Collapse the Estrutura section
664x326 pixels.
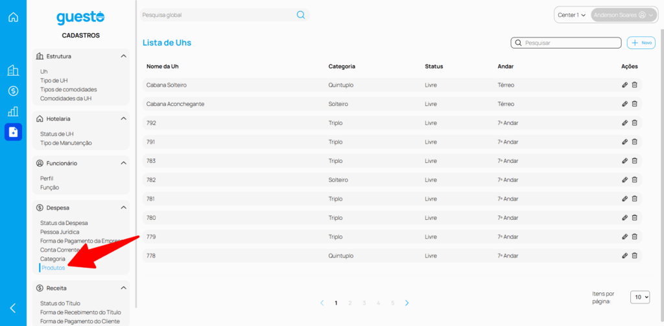(123, 56)
